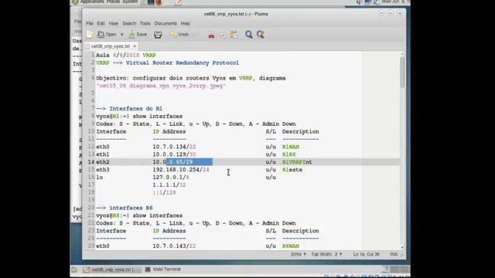Open the Places menu in the top panel

click(113, 2)
